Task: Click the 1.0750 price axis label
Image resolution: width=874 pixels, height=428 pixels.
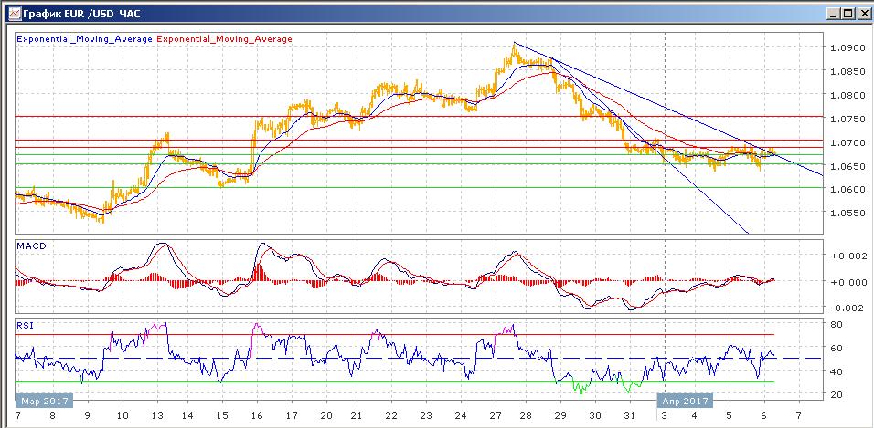Action: click(x=847, y=119)
